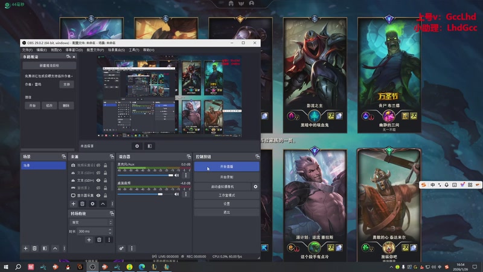Open scene filters icon in the 场景 toolbar
Viewport: 483px width, 272px height.
[x=45, y=248]
